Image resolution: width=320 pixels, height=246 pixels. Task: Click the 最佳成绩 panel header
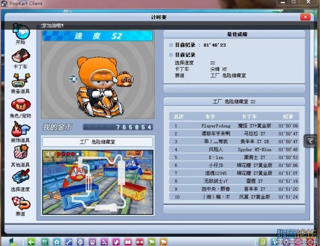[234, 34]
